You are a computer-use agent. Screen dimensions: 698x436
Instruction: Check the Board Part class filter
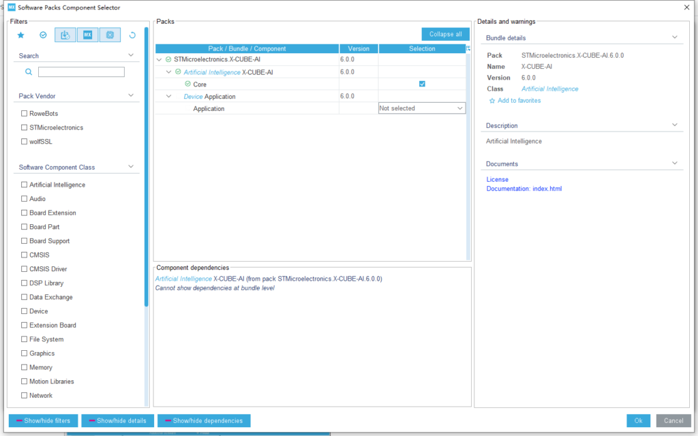(24, 226)
